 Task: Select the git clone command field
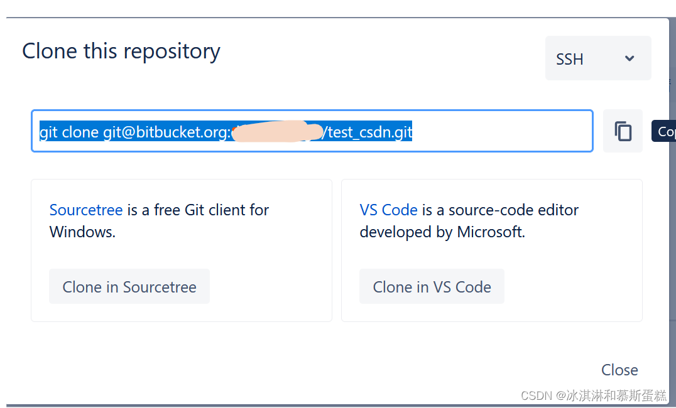pos(312,131)
